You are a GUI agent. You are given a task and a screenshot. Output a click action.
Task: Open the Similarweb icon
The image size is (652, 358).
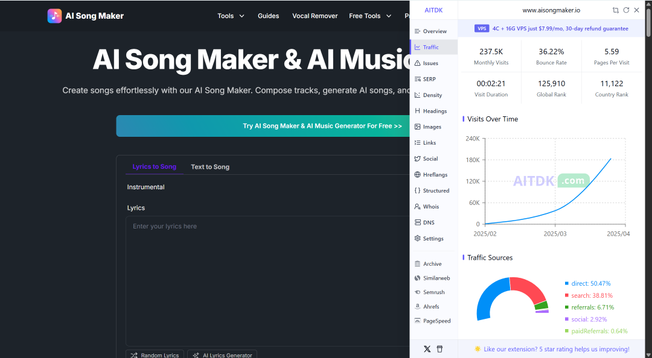(x=418, y=278)
